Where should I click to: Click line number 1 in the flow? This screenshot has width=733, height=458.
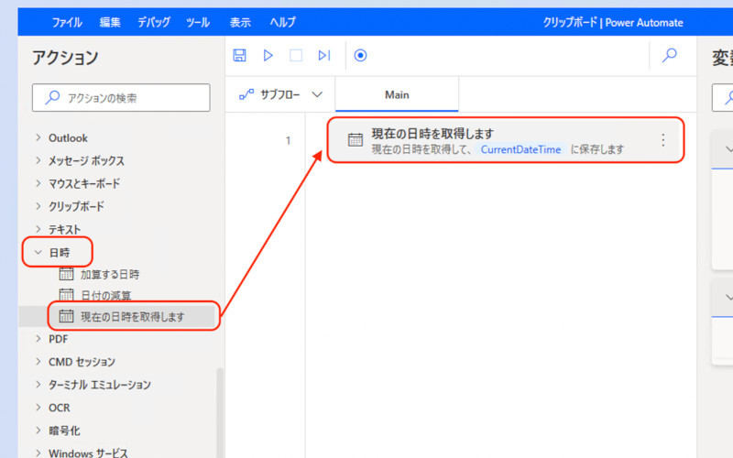tap(288, 140)
